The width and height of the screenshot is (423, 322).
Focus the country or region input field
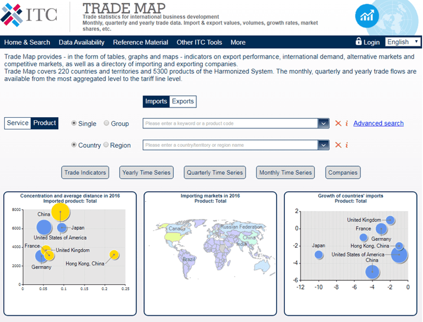(x=230, y=145)
